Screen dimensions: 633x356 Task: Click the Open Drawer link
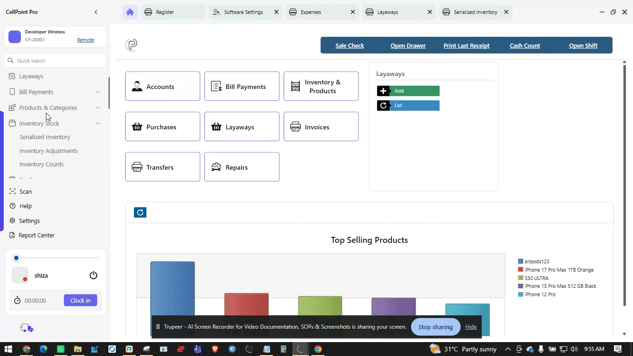(x=408, y=45)
